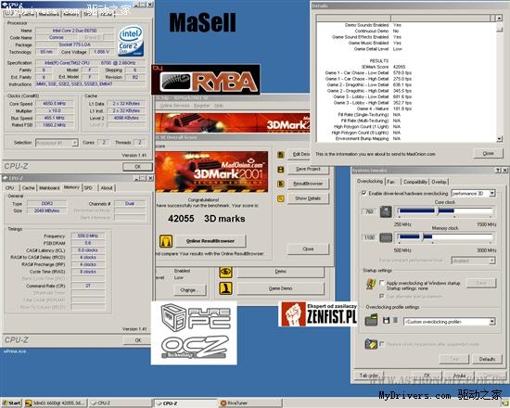This screenshot has width=510, height=408.
Task: Switch to the Fan tab in RivaTuner
Action: click(x=391, y=182)
